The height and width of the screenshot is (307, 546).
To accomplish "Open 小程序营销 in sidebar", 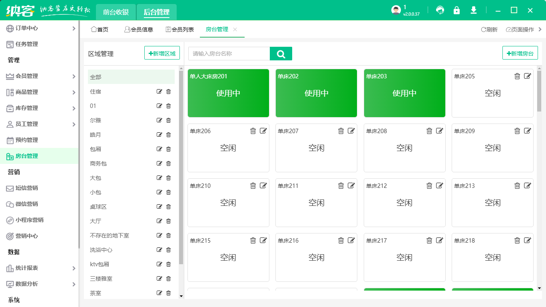I will click(39, 220).
